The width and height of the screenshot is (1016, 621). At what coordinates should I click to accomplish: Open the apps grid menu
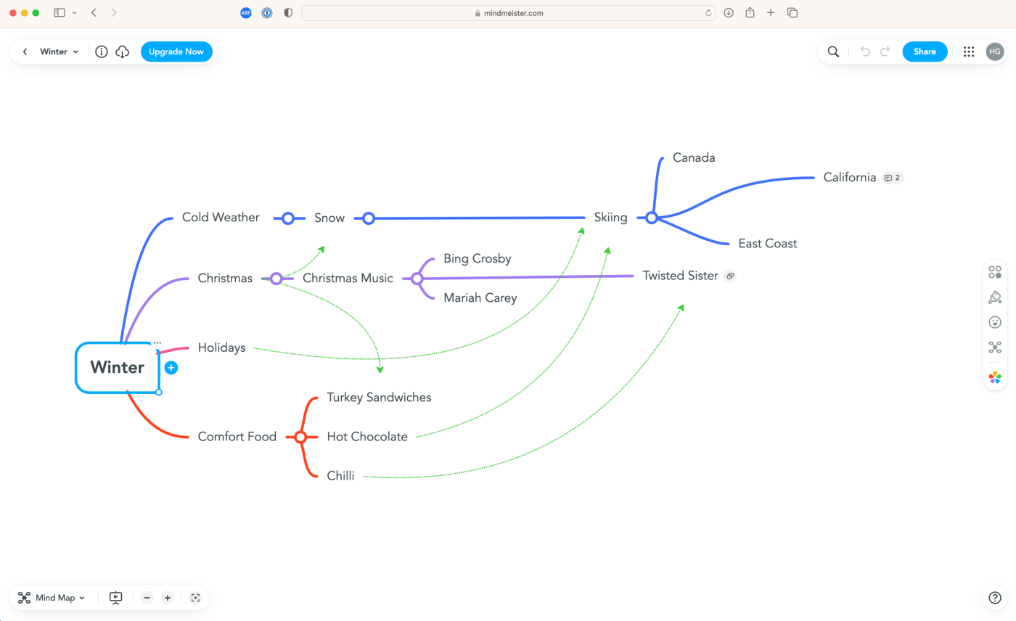[969, 52]
